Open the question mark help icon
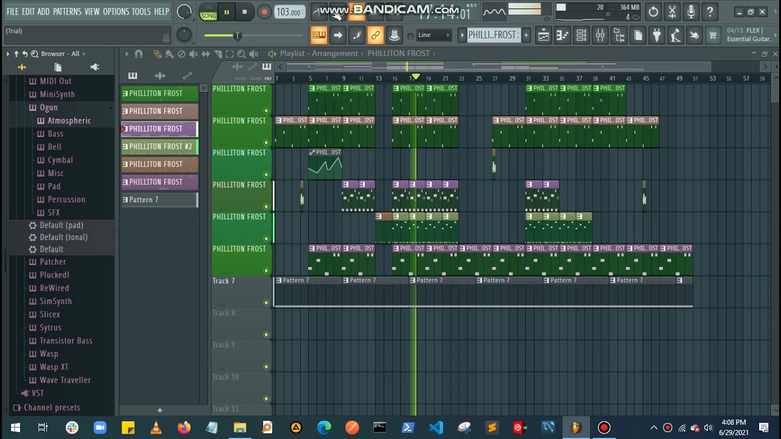Screen dimensions: 781x439 (710, 12)
